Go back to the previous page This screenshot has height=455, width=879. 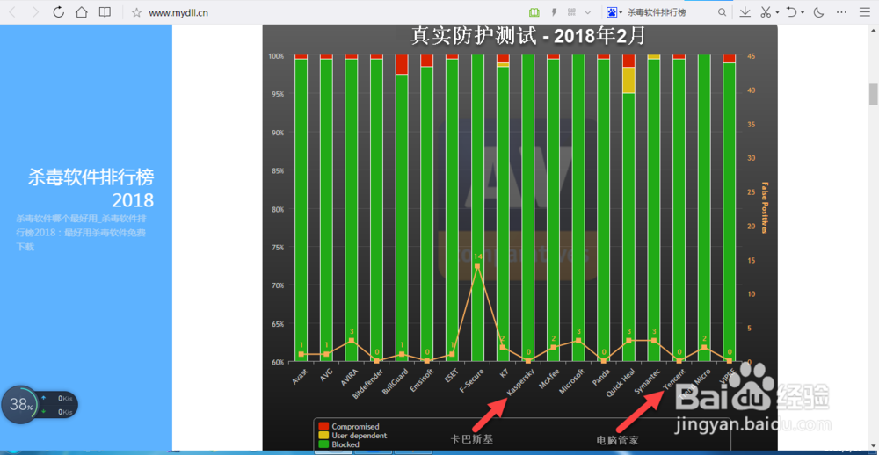[x=12, y=12]
